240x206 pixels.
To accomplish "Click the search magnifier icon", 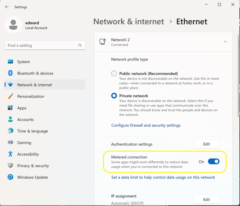I will coord(80,45).
